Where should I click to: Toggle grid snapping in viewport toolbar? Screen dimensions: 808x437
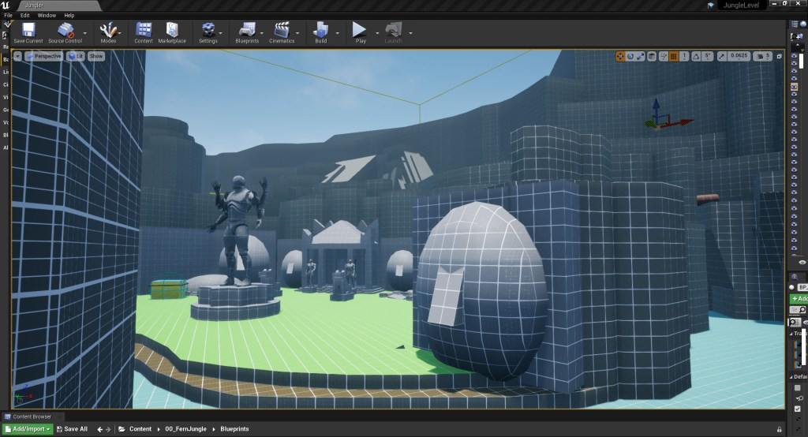pos(673,56)
